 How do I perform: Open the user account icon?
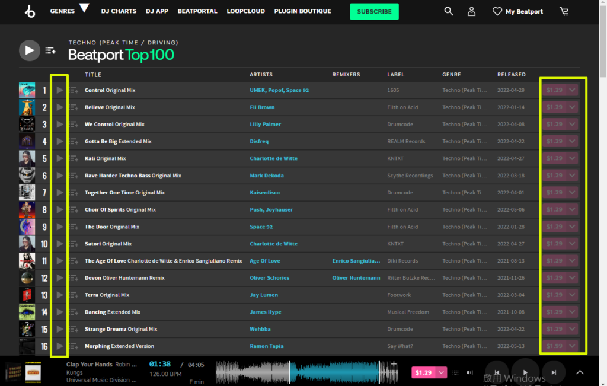pyautogui.click(x=471, y=12)
